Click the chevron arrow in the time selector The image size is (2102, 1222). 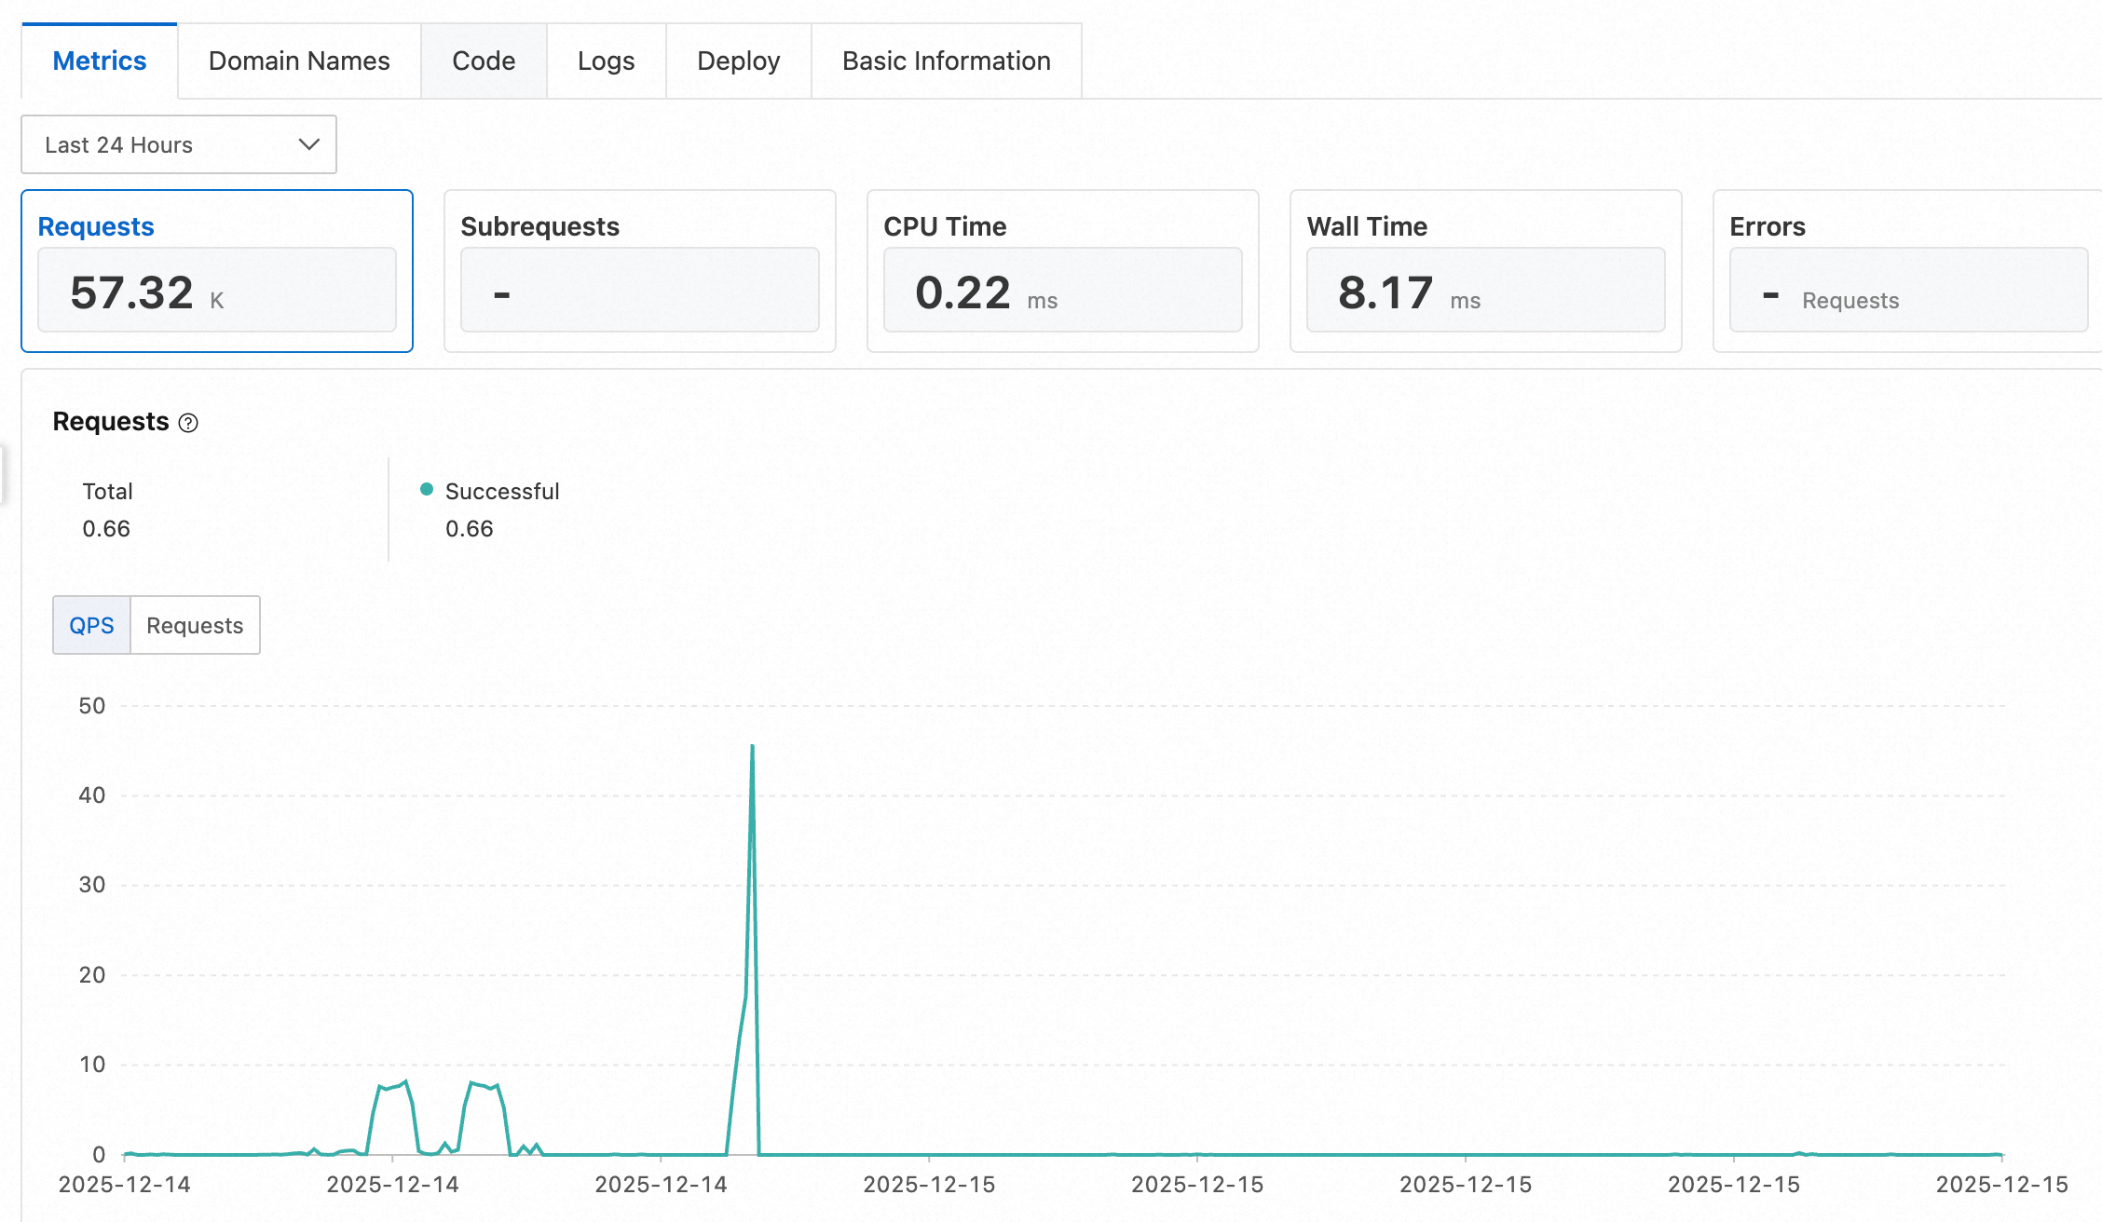pyautogui.click(x=309, y=144)
